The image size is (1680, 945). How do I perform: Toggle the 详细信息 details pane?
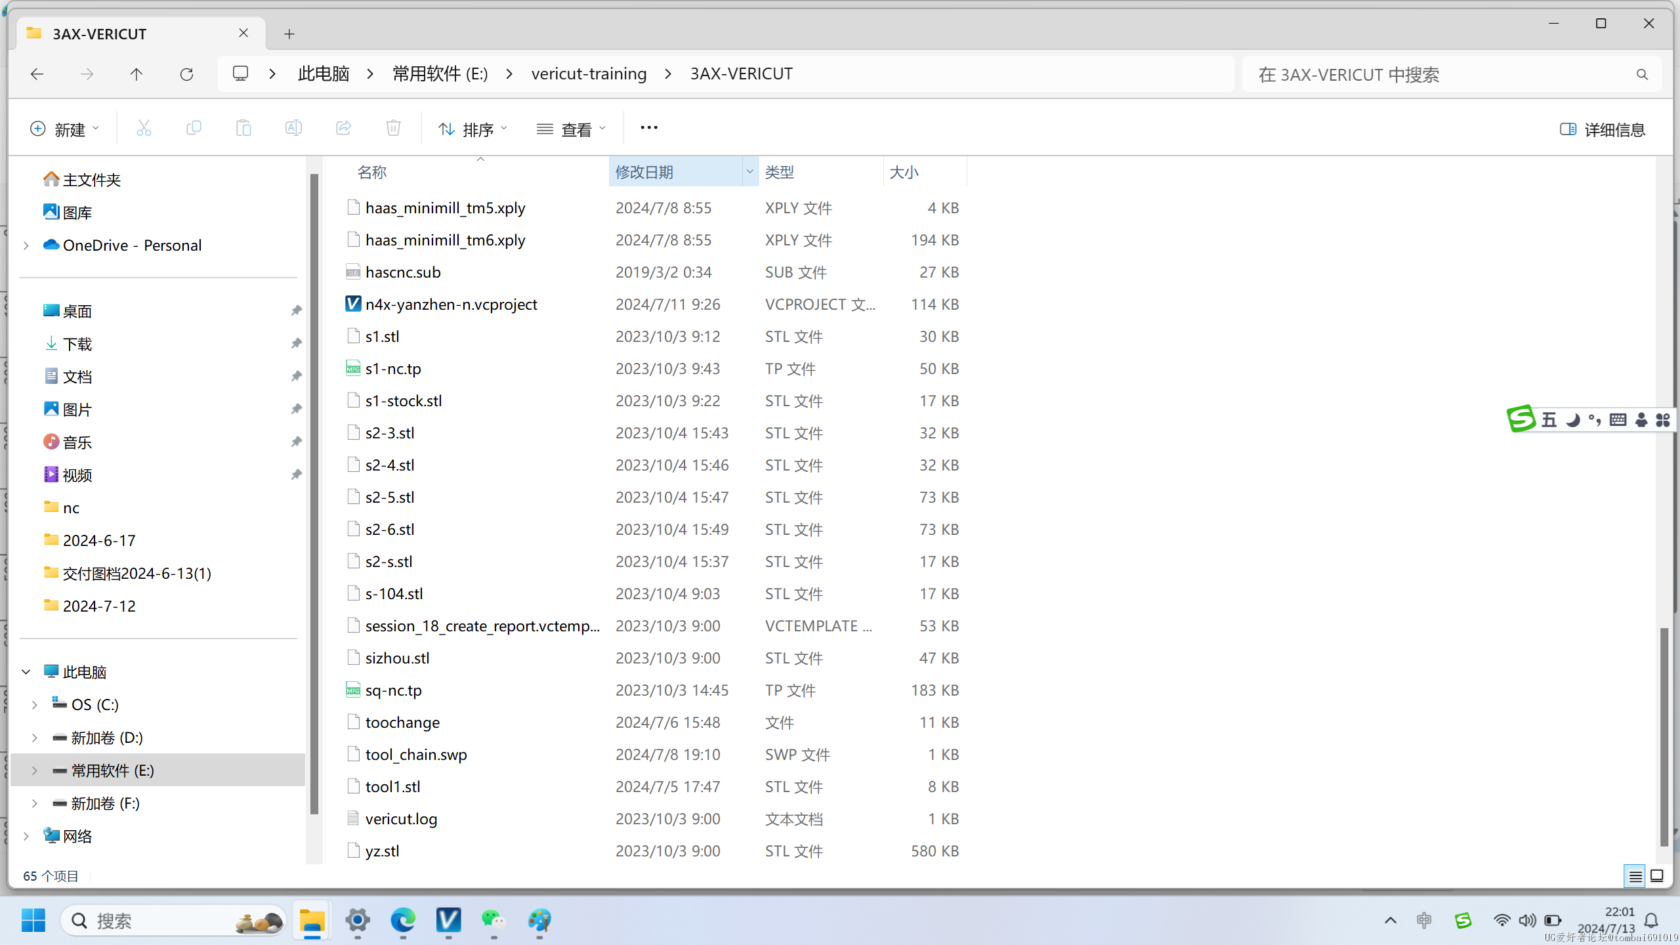[1602, 129]
